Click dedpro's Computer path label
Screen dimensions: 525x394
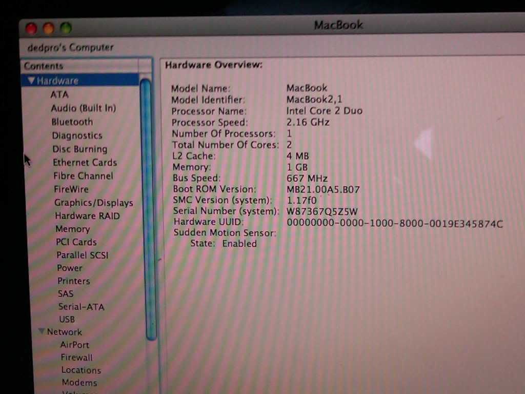click(x=70, y=48)
